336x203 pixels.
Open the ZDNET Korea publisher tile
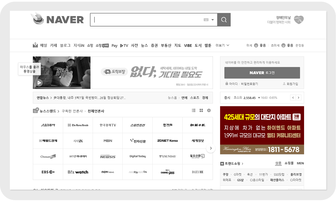tap(167, 141)
